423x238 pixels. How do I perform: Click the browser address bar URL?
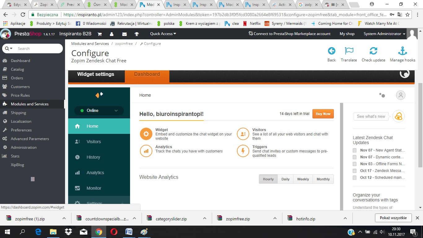[224, 15]
